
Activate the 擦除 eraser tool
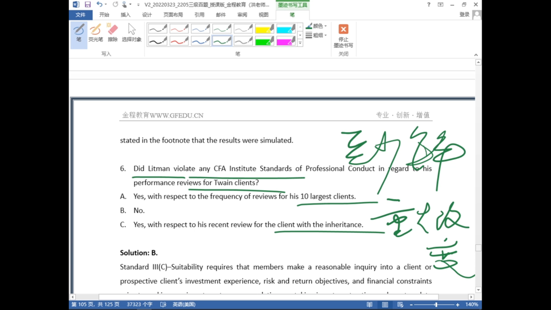[x=112, y=32]
